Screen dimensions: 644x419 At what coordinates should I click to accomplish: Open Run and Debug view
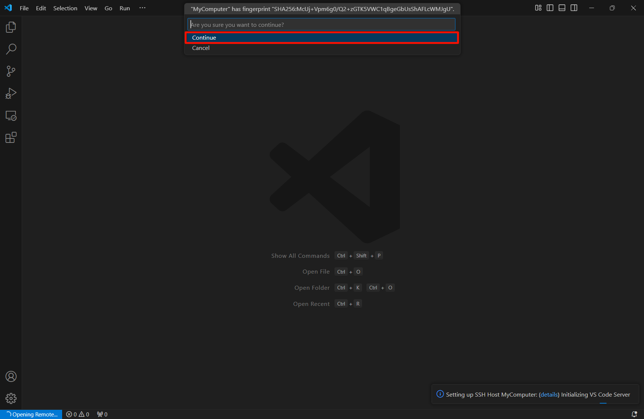pos(11,93)
